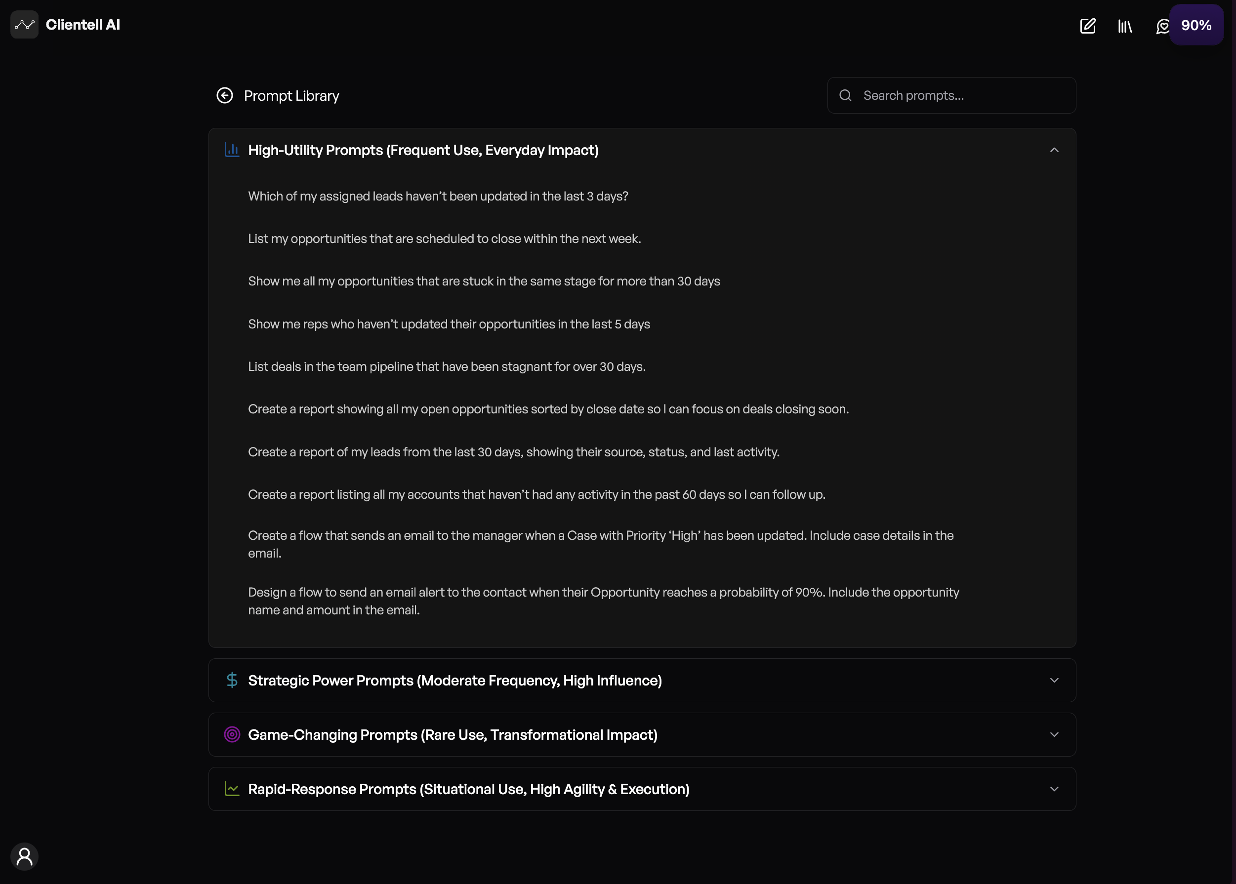
Task: Click the Clientell AI logo icon
Action: [25, 25]
